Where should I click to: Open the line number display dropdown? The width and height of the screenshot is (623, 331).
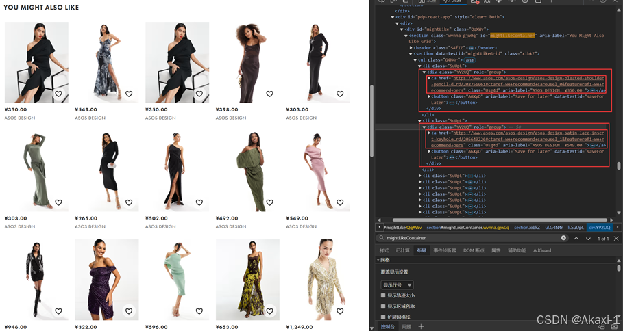(397, 285)
